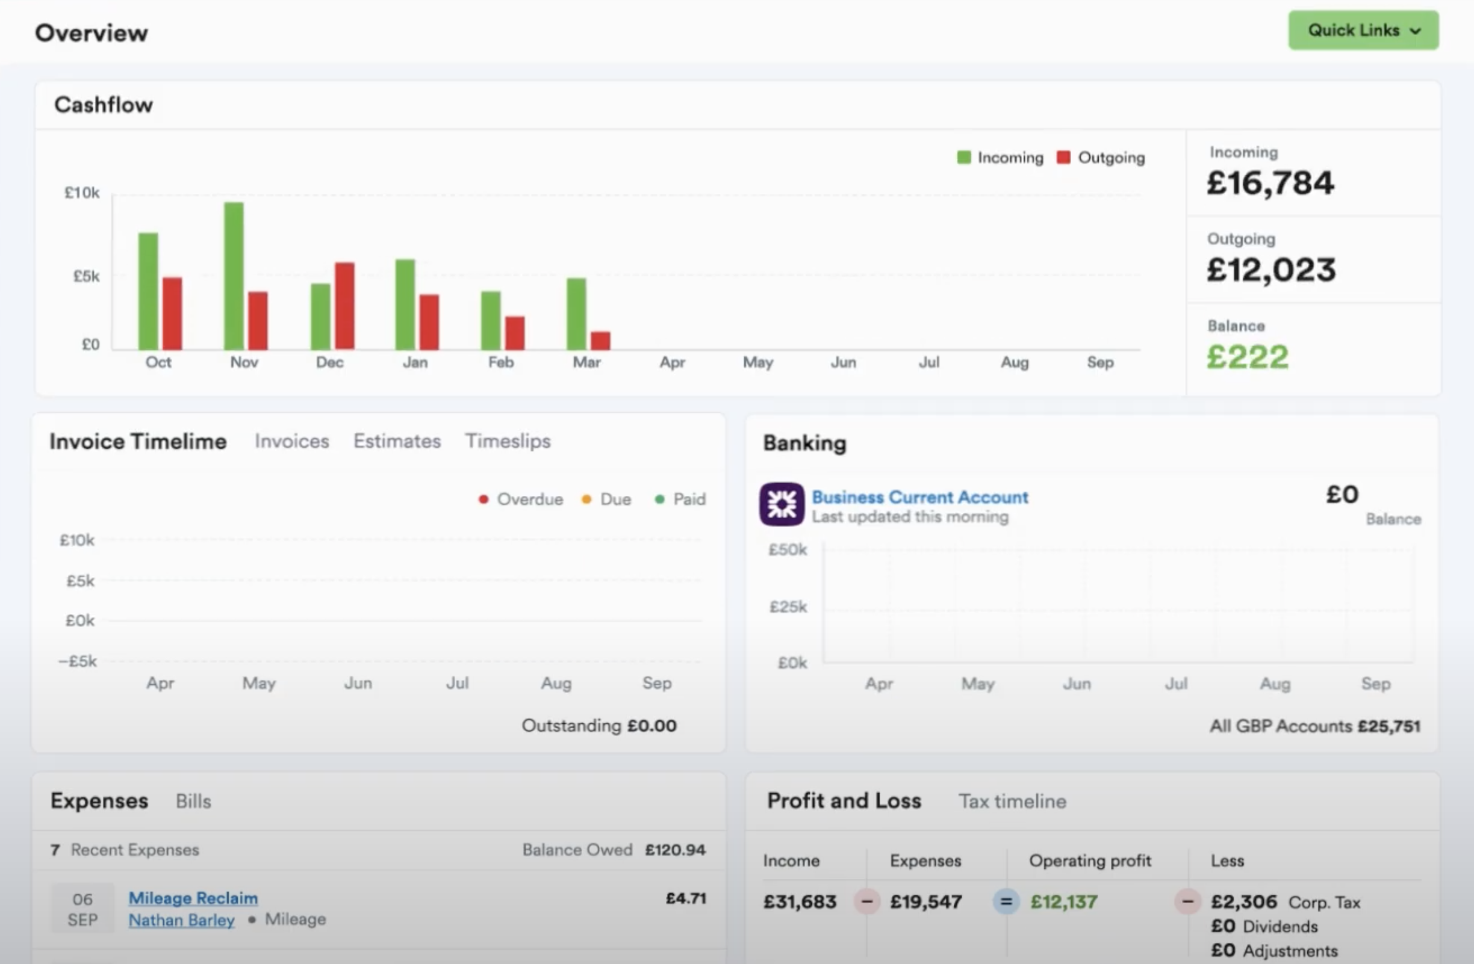Viewport: 1474px width, 964px height.
Task: Click the bank logo icon in Banking
Action: [782, 504]
